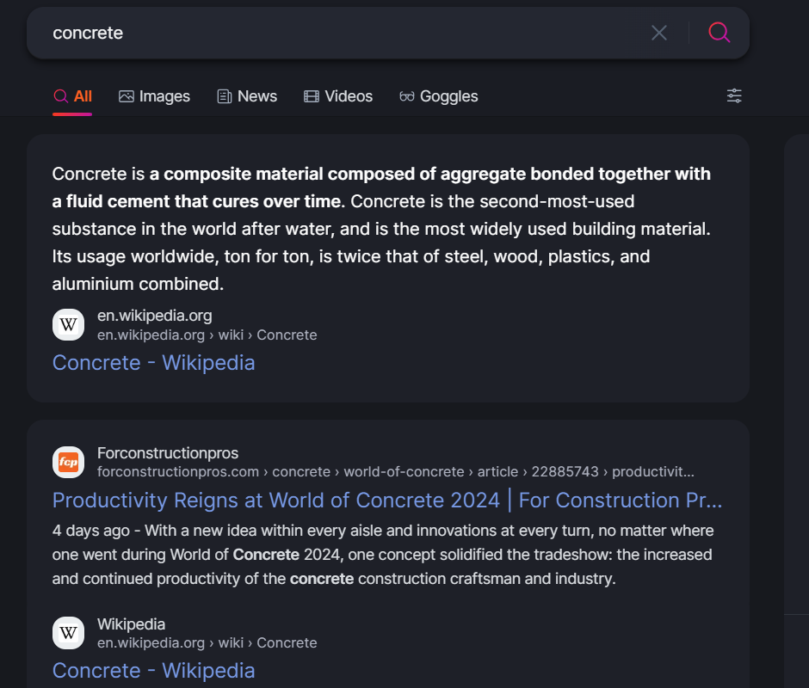Clear the search query with X icon
The height and width of the screenshot is (688, 809).
(x=659, y=33)
